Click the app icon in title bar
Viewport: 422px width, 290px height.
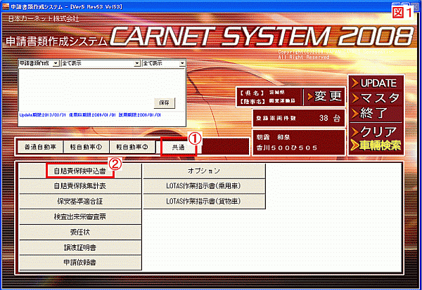click(6, 6)
